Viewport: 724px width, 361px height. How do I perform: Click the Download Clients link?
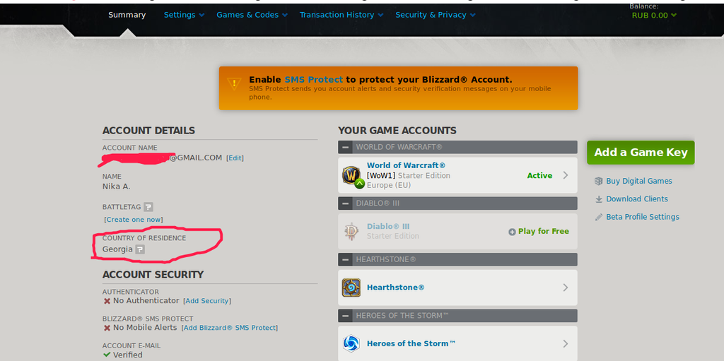[x=637, y=199]
